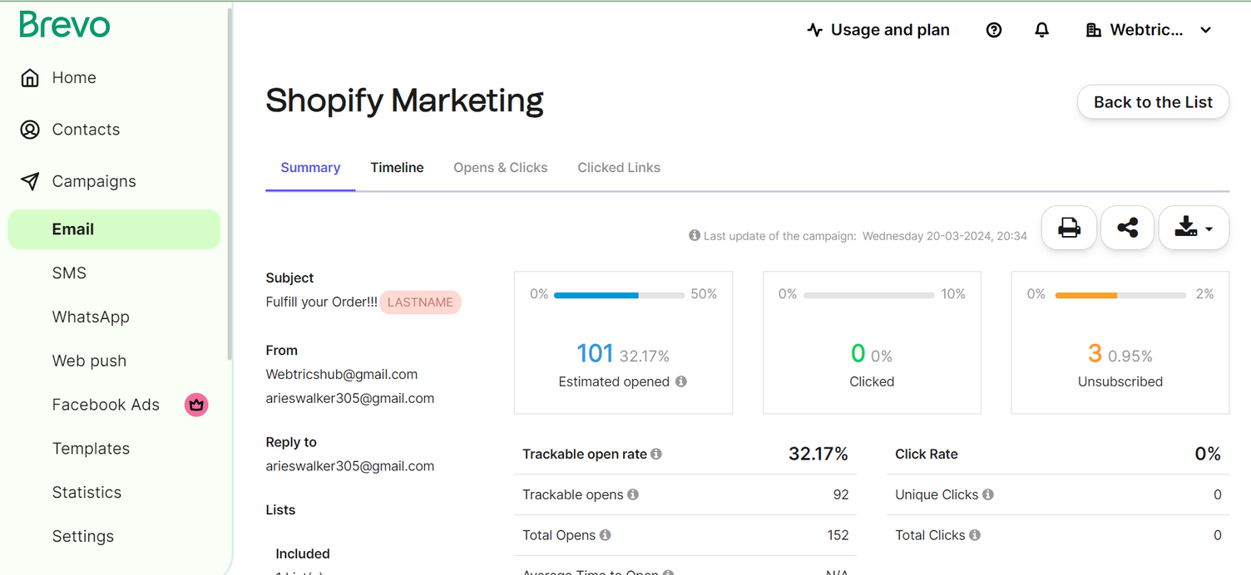Viewport: 1251px width, 575px height.
Task: Open the Opens & Clicks tab
Action: [500, 168]
